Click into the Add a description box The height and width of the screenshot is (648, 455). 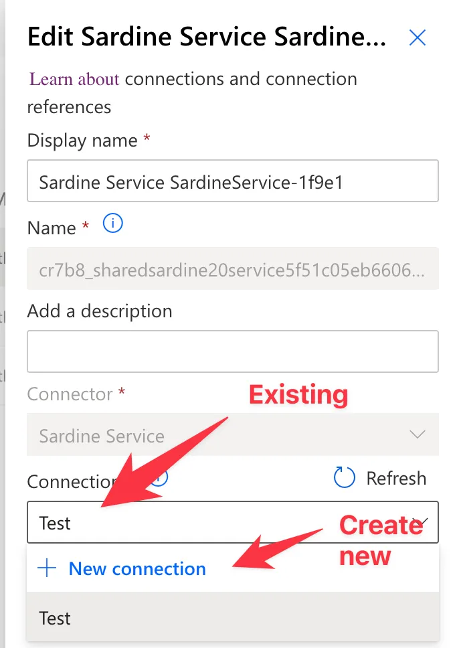click(232, 351)
